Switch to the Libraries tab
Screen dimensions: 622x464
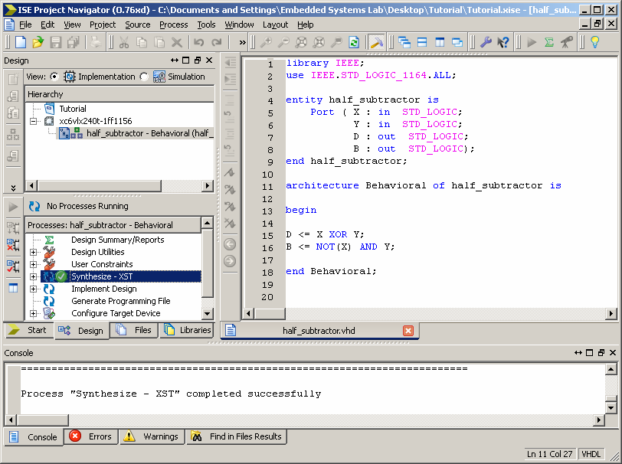[x=187, y=331]
